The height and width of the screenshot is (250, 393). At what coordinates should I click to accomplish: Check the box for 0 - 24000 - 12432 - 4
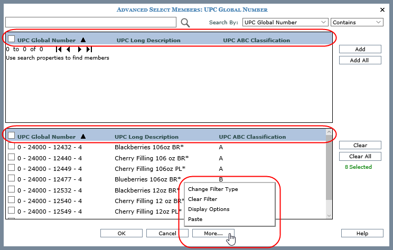(11, 146)
